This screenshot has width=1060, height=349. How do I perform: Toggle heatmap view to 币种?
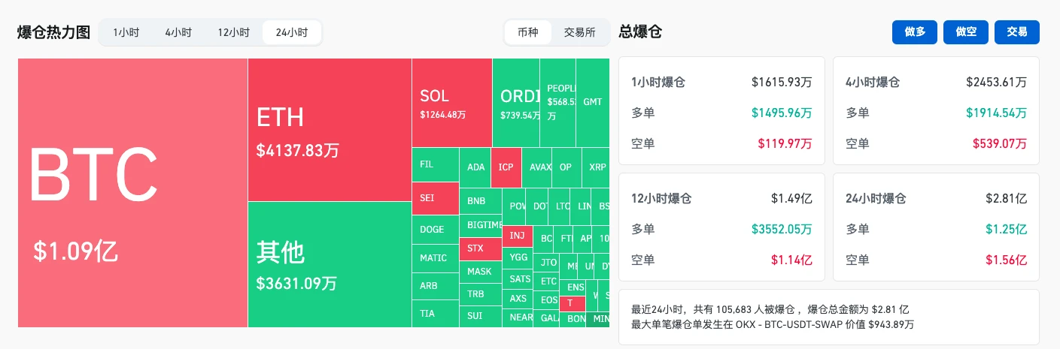click(528, 32)
